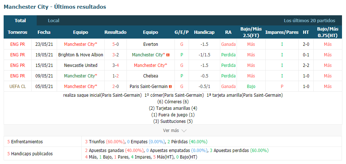
Task: Expand the Ver más chevron arrow
Action: (x=184, y=131)
